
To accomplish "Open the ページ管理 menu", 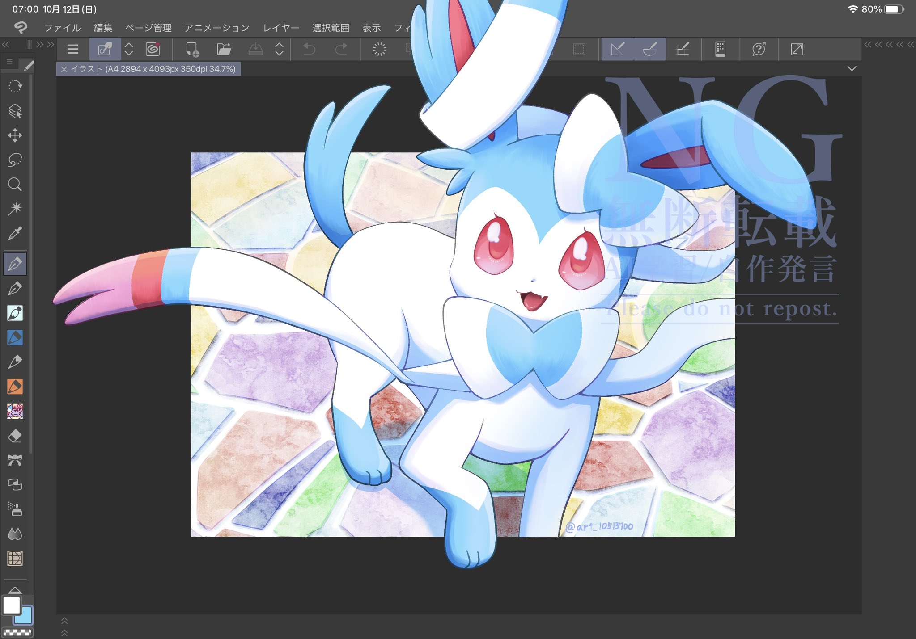I will 148,28.
